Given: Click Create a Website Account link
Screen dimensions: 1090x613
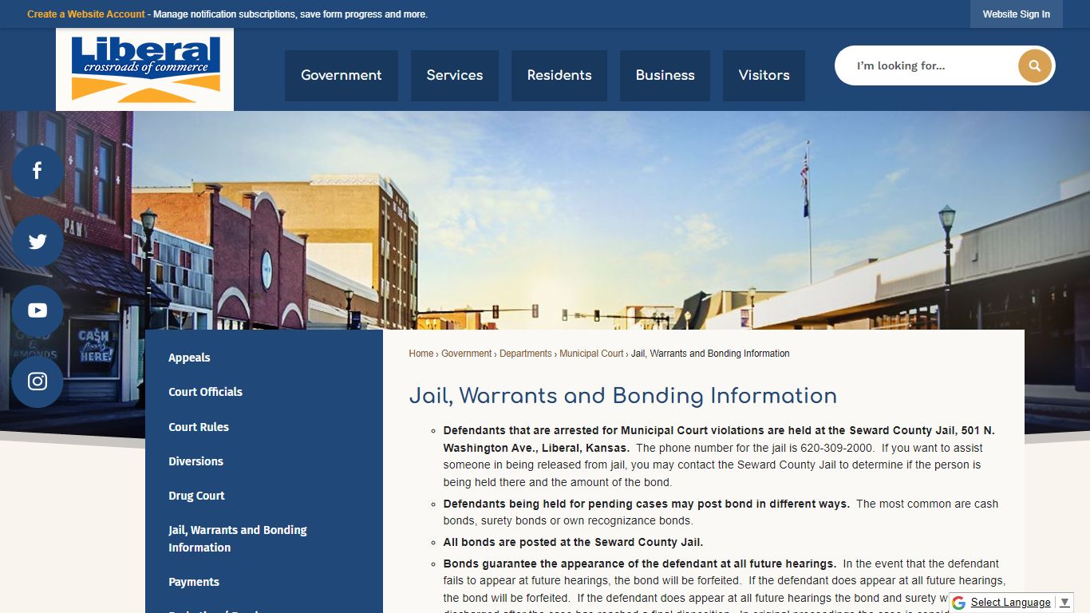Looking at the screenshot, I should point(86,14).
